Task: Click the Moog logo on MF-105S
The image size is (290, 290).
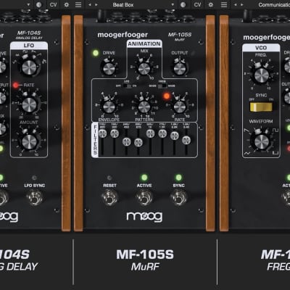Action: click(144, 217)
